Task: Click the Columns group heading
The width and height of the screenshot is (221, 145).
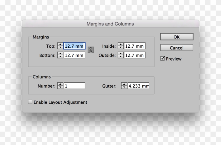Action: click(42, 77)
